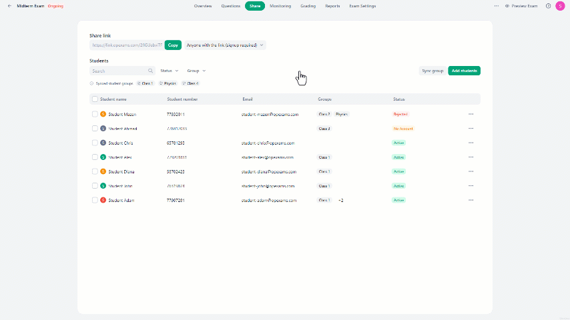Screen dimensions: 570x320
Task: Open Student Mazen's name link
Action: click(122, 115)
